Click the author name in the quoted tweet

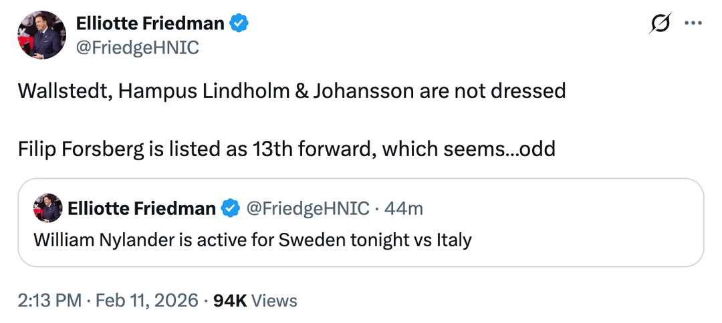tap(142, 209)
